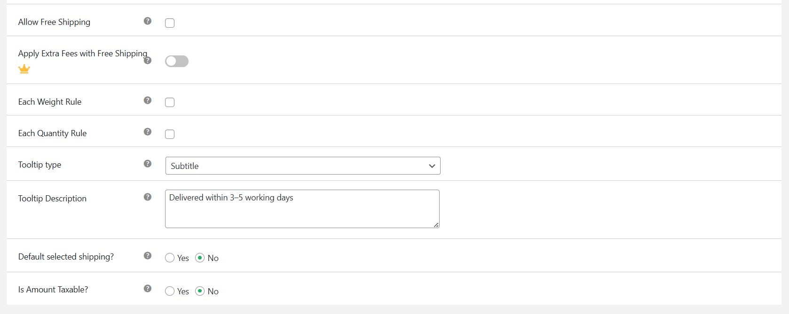The image size is (789, 314).
Task: Click the help icon next to Tooltip Description
Action: point(148,197)
